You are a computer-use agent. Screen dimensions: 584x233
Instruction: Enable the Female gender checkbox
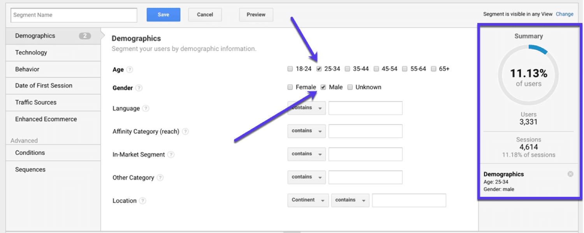coord(290,87)
